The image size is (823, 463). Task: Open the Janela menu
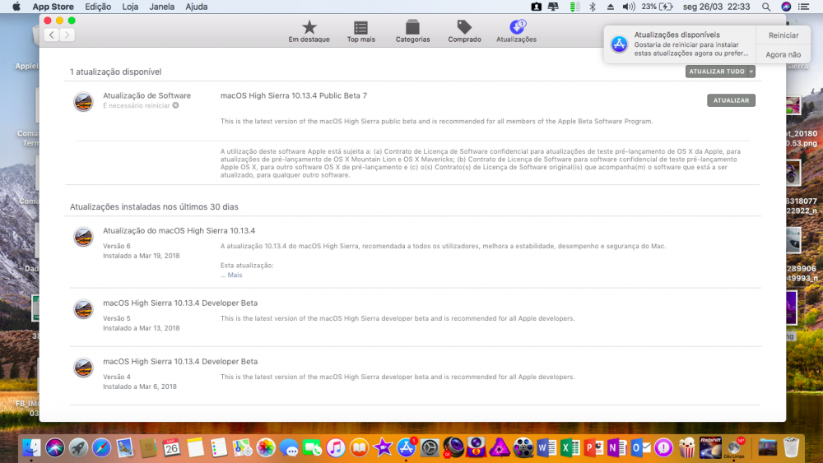click(x=161, y=7)
